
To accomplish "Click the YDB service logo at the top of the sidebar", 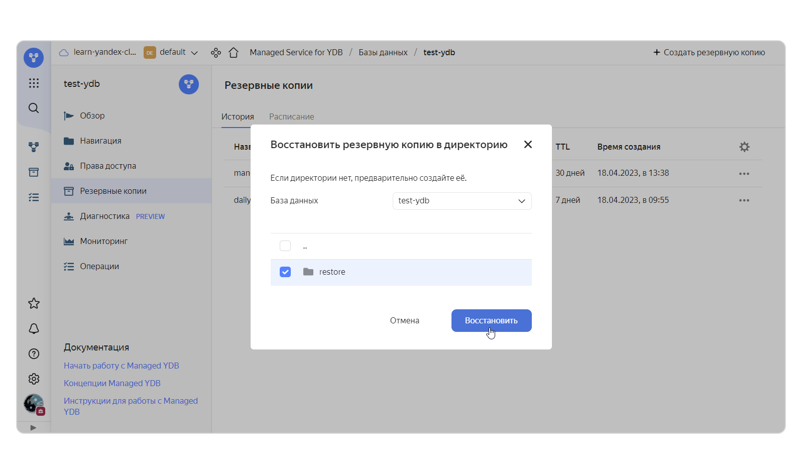I will [x=34, y=57].
